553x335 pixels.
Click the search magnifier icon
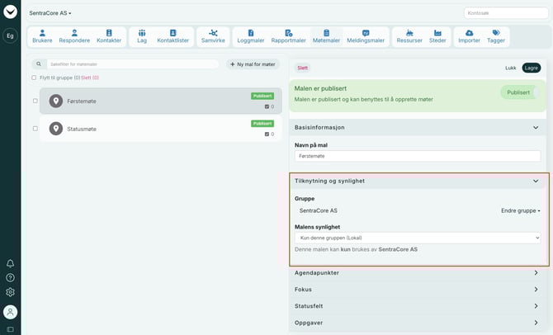tap(38, 64)
